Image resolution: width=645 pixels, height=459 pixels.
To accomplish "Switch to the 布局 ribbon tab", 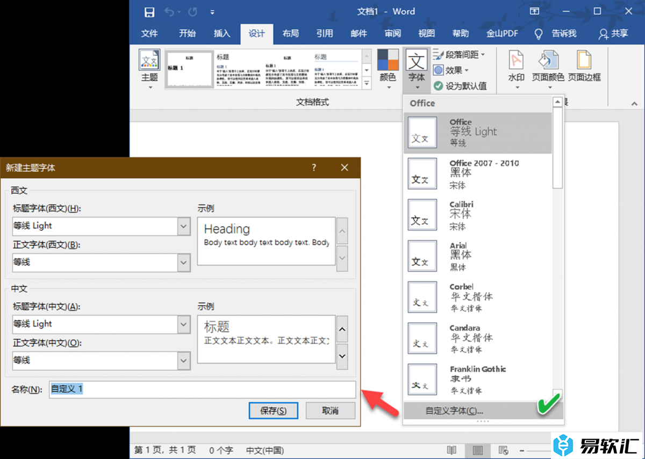I will pyautogui.click(x=290, y=33).
